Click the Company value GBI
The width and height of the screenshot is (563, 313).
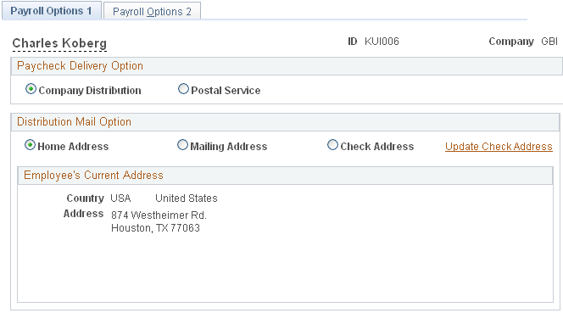pyautogui.click(x=549, y=42)
